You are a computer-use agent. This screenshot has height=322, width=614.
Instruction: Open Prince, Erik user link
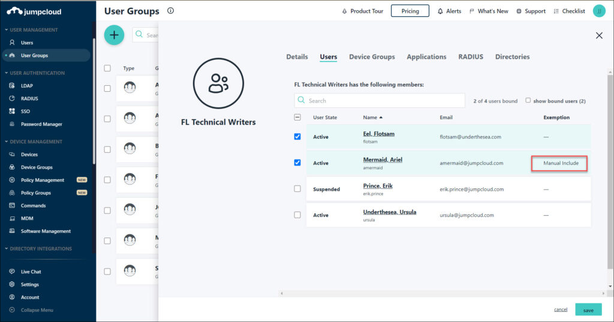[x=378, y=186]
